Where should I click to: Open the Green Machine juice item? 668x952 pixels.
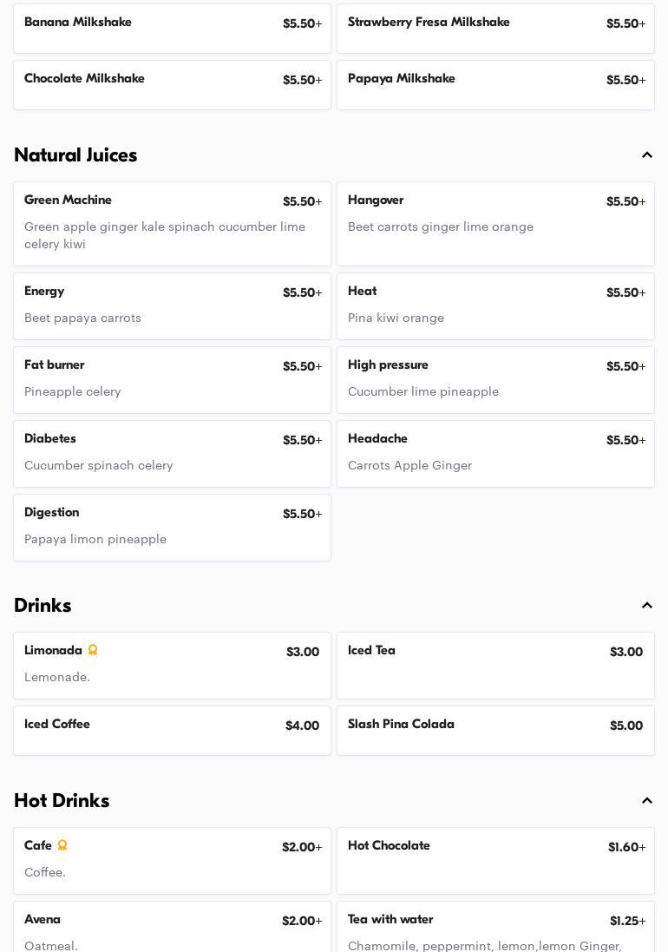point(172,224)
